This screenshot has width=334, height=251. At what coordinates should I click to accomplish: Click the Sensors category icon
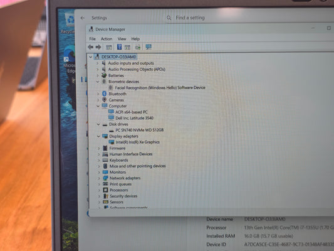106,201
